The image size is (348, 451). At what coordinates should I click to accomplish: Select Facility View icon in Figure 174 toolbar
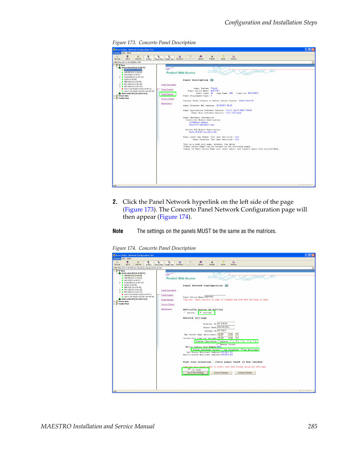click(x=169, y=263)
